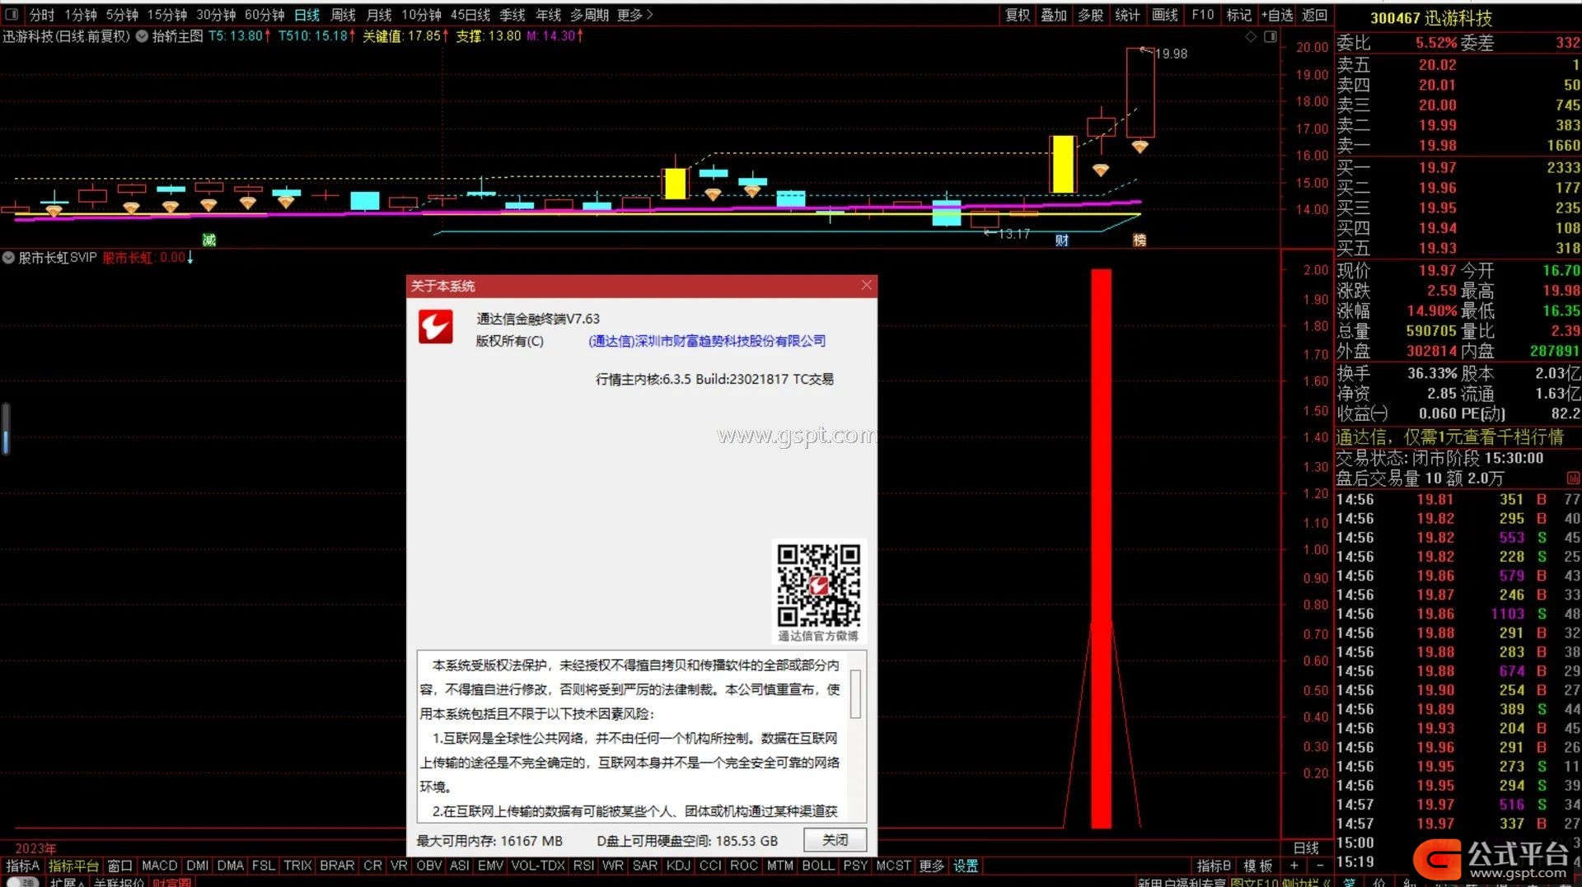The image size is (1582, 887).
Task: Expand the 更多 periods dropdown at top
Action: 634,15
